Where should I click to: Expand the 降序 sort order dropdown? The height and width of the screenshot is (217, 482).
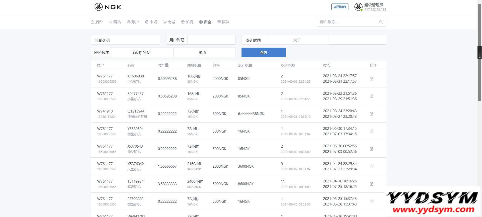pos(204,53)
